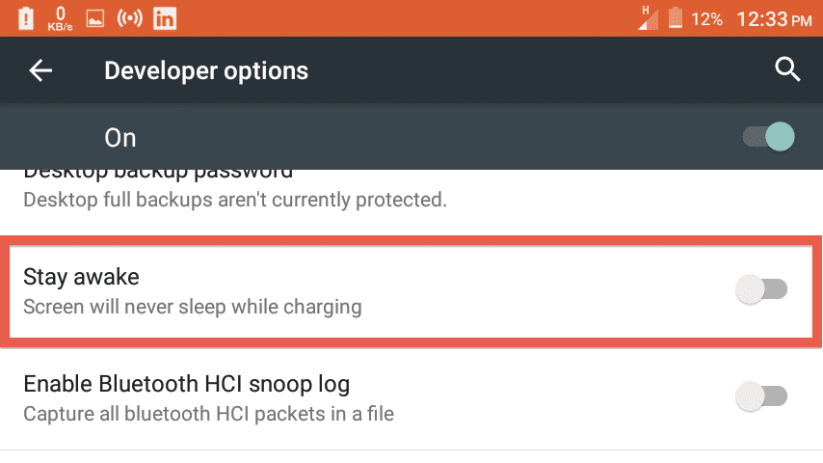823x463 pixels.
Task: Tap the battery level icon near 12%
Action: coord(676,18)
